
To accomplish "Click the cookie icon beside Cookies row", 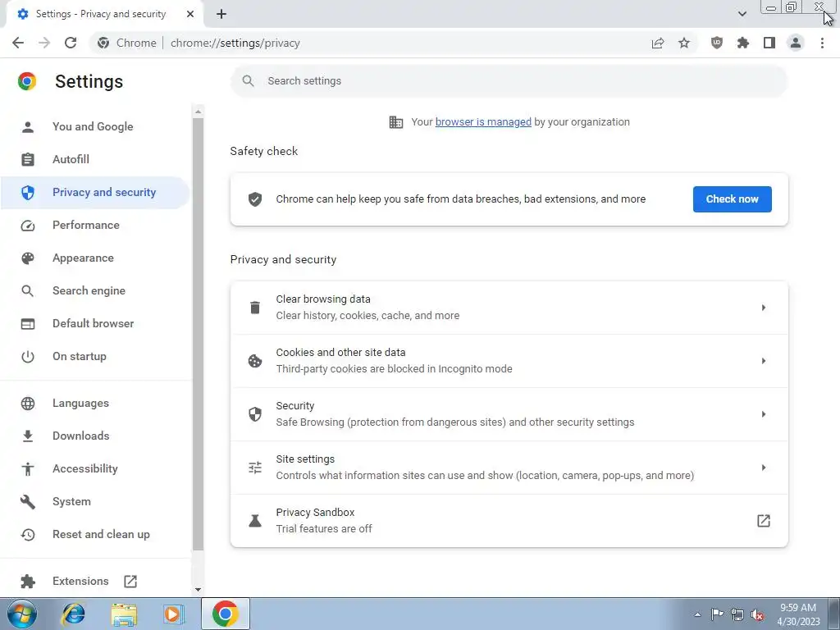I will click(x=255, y=361).
